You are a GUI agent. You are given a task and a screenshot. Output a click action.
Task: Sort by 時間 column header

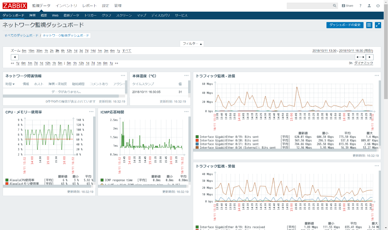tap(10, 84)
